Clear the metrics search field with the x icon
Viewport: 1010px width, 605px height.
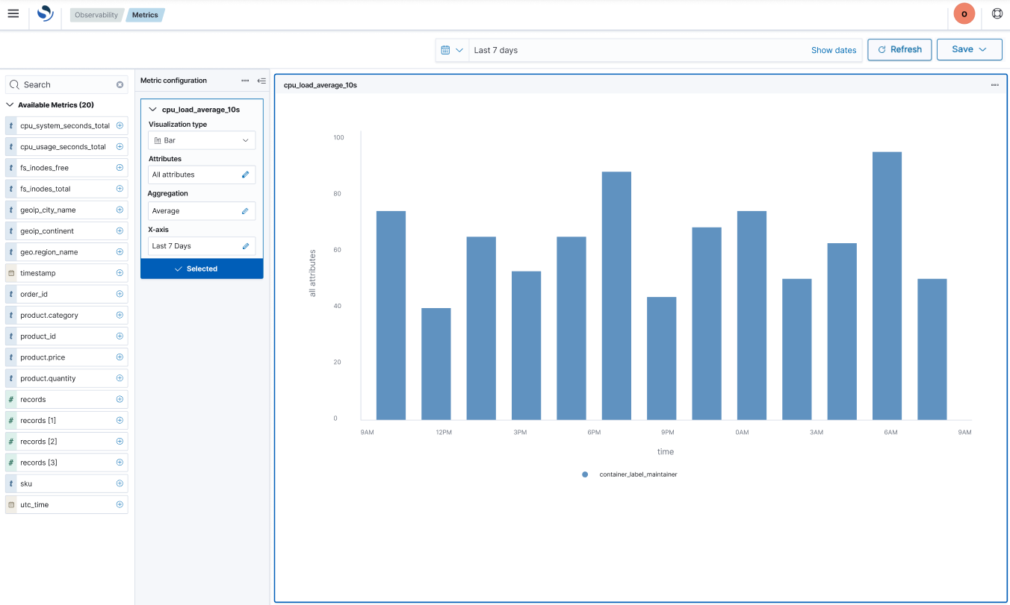point(120,84)
